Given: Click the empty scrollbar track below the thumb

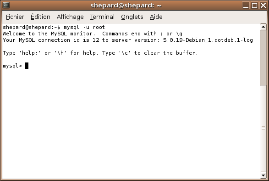Looking at the screenshot, I should point(263,129).
